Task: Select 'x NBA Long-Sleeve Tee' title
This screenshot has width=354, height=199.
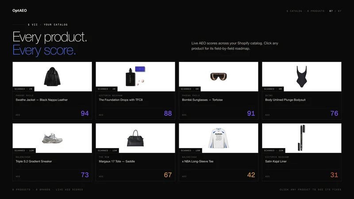Action: 197,161
